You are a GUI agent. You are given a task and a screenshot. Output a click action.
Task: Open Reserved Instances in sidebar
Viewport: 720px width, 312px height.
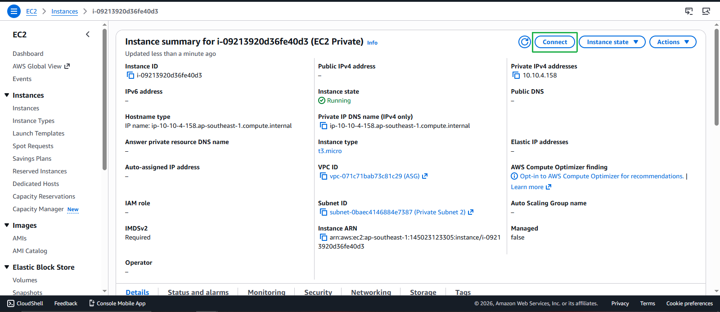point(40,171)
